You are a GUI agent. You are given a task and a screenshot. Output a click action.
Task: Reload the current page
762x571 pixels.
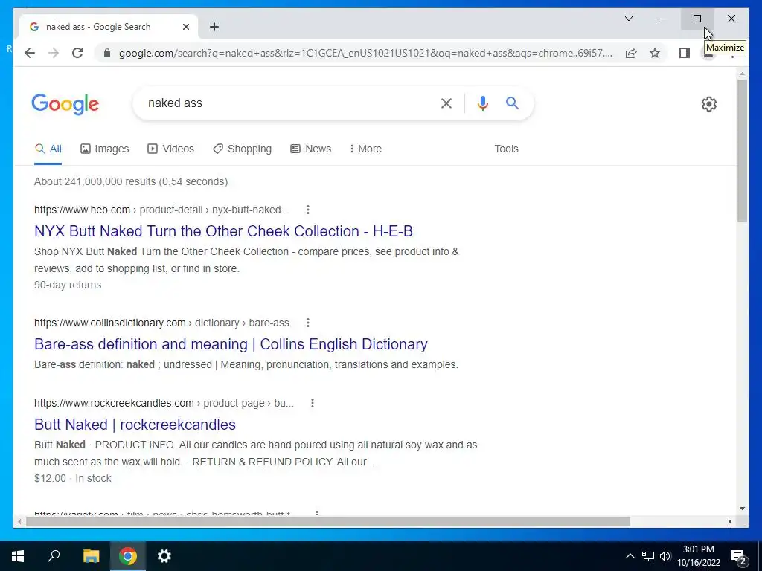click(x=77, y=53)
